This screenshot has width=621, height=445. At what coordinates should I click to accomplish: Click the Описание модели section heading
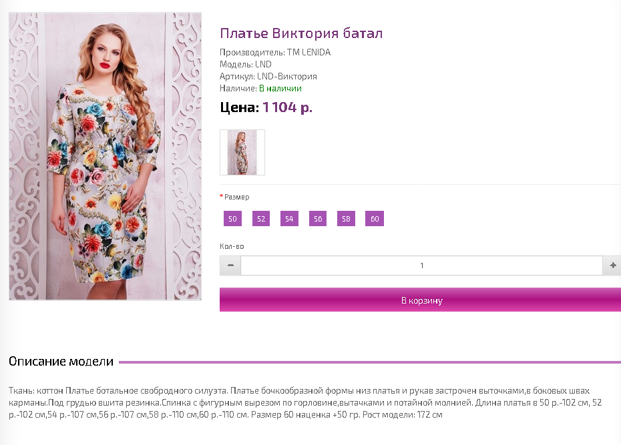pos(61,361)
